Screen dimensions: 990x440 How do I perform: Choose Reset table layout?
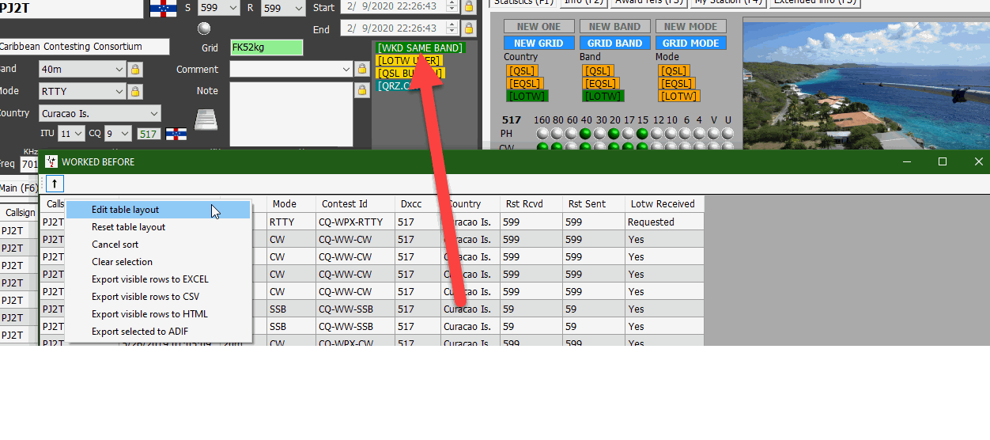tap(158, 227)
